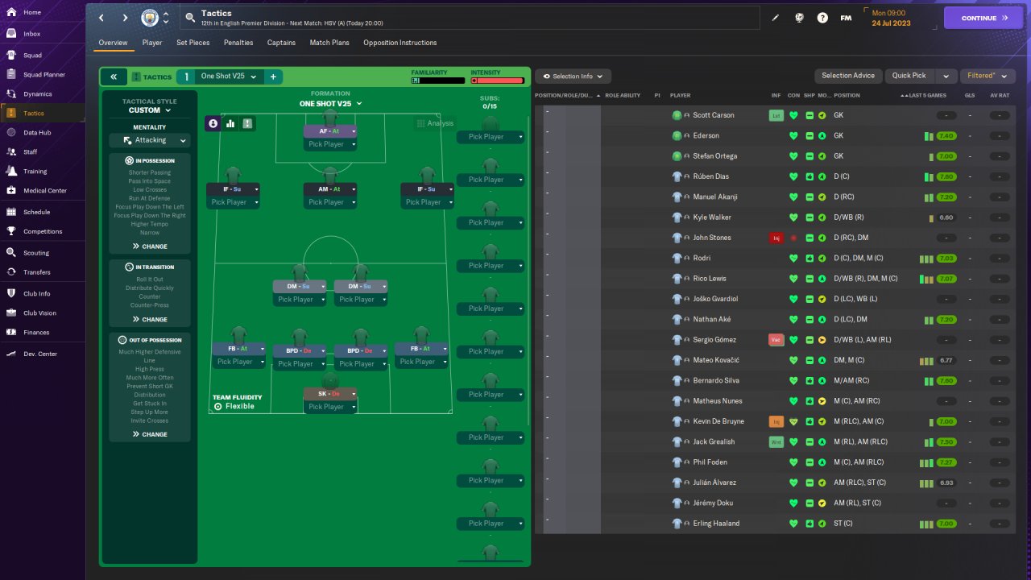1031x580 pixels.
Task: Open the One Shot V25 formation dropdown
Action: pyautogui.click(x=330, y=104)
